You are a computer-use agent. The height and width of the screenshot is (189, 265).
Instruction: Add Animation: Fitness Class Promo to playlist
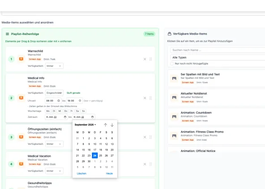(x=217, y=136)
